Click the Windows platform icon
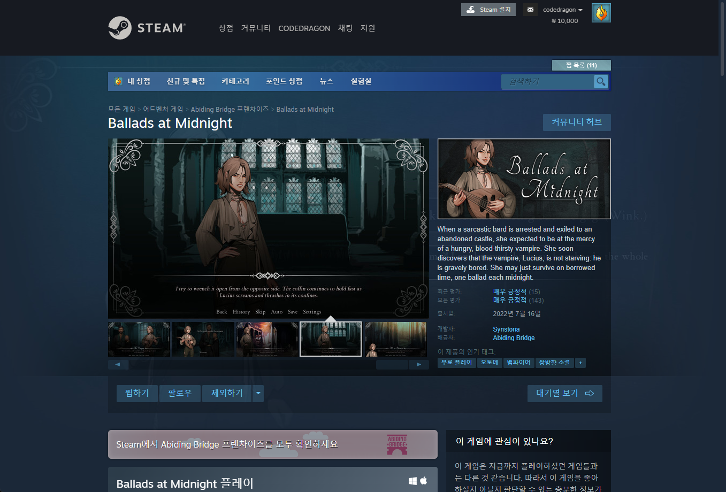This screenshot has width=726, height=492. click(x=412, y=481)
